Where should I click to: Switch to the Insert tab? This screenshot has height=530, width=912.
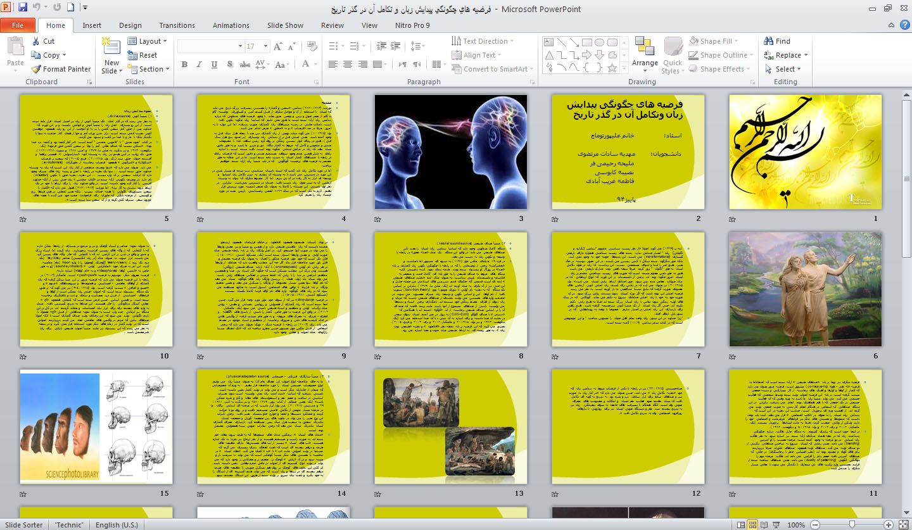coord(92,25)
